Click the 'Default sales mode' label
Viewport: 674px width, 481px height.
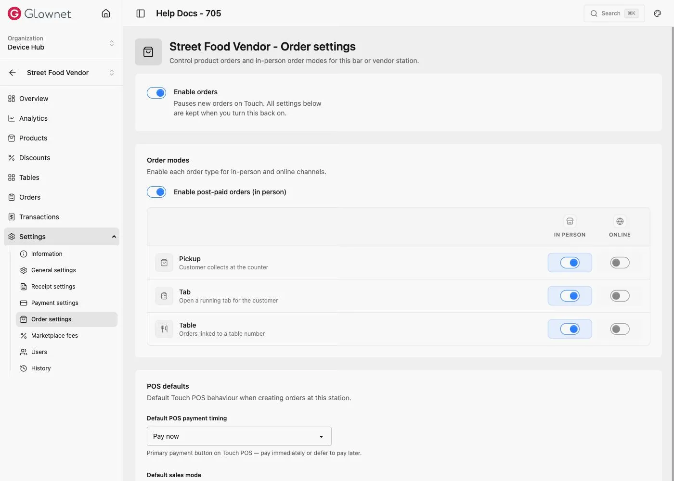[174, 475]
